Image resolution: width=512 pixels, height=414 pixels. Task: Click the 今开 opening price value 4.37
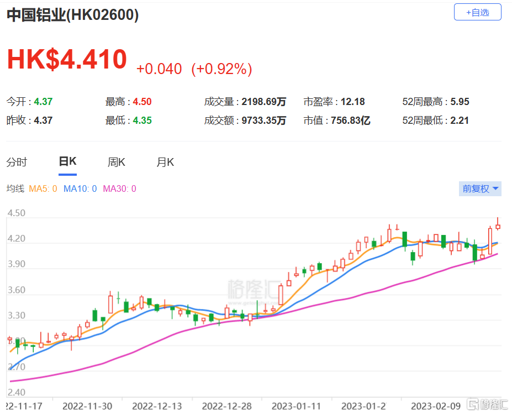point(43,102)
